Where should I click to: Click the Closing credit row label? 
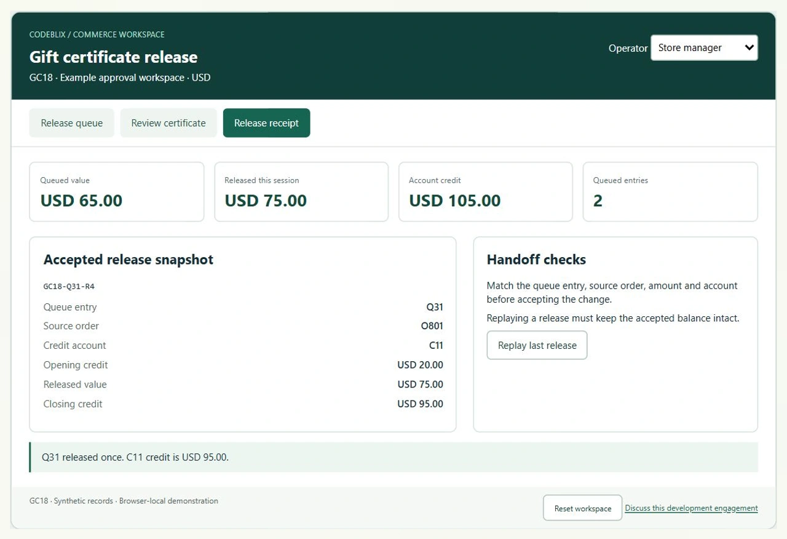coord(73,404)
